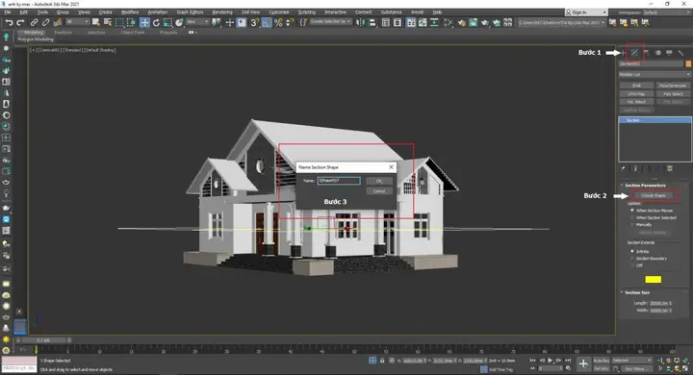Click the UVW Map modifier button
Viewport: 693px width, 375px height.
point(636,93)
